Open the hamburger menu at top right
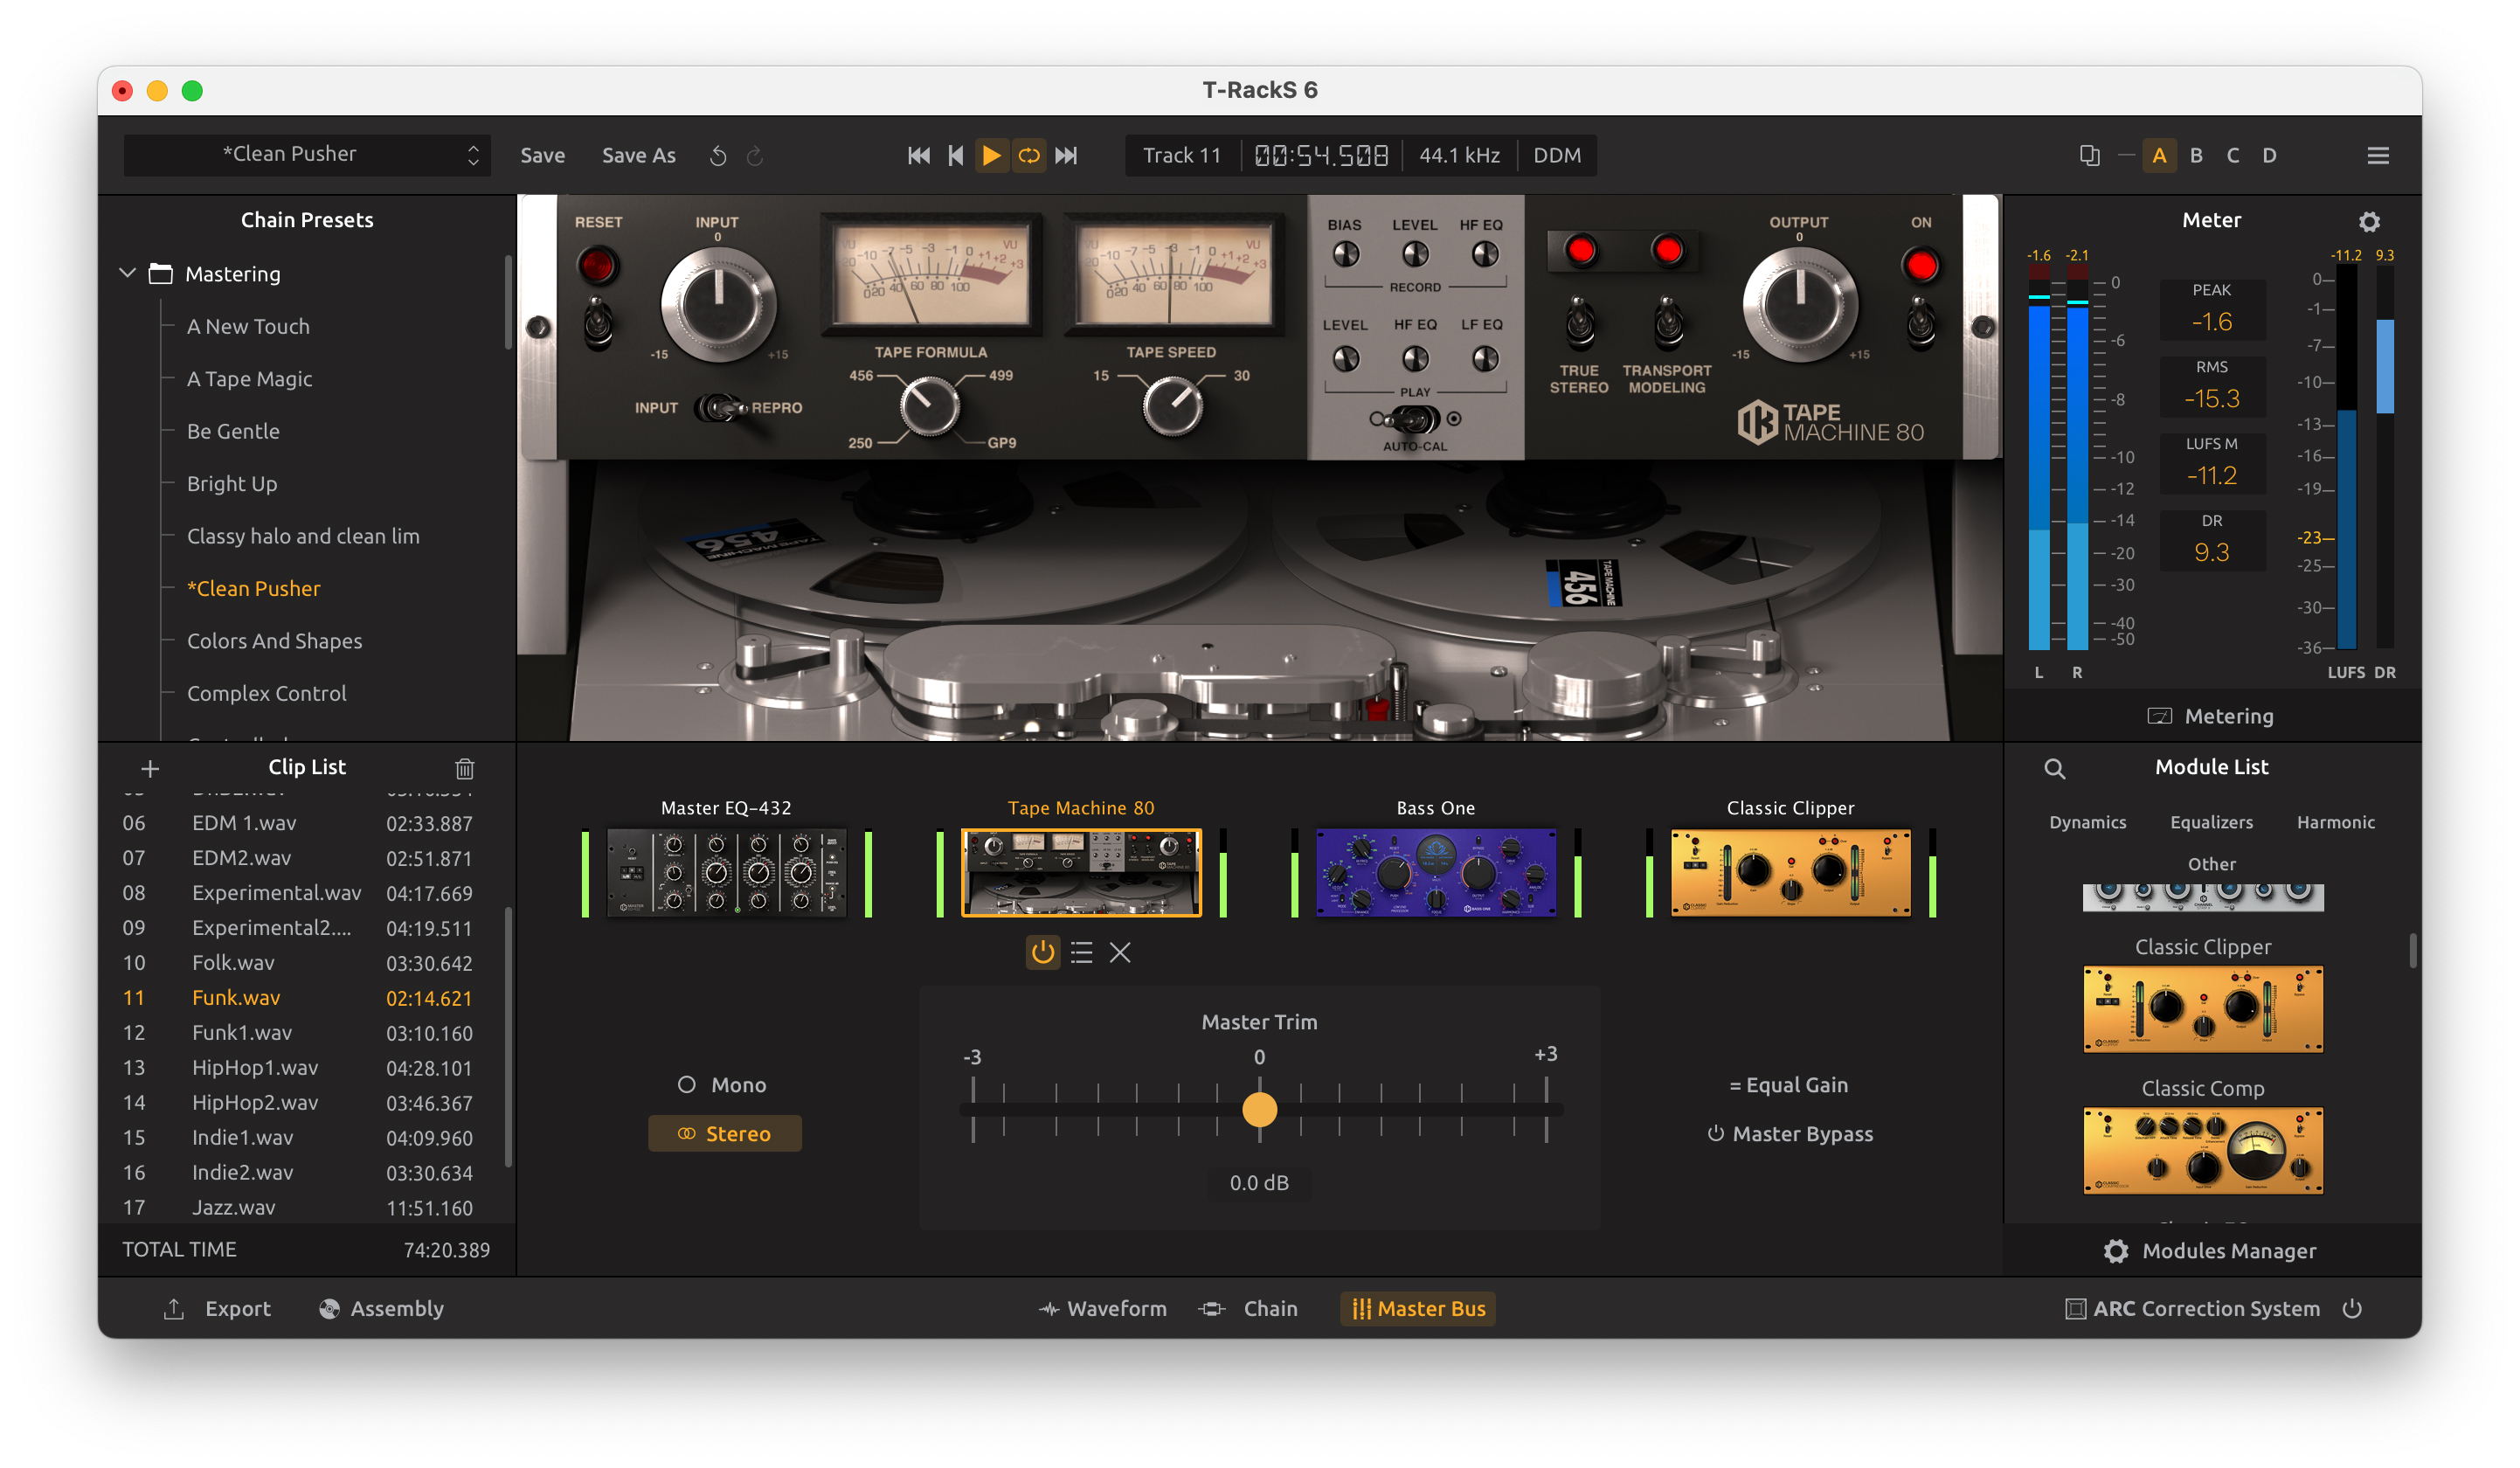 [x=2377, y=155]
